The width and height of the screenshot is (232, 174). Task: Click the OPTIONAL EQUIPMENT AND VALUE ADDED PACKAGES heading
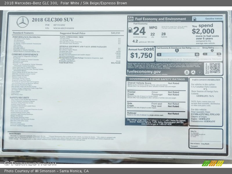(x=83, y=47)
